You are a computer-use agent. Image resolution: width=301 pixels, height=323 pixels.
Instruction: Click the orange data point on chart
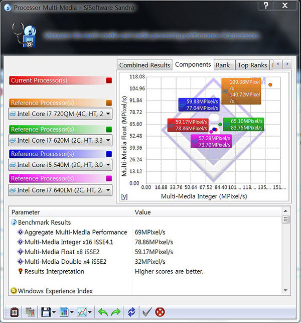(270, 85)
